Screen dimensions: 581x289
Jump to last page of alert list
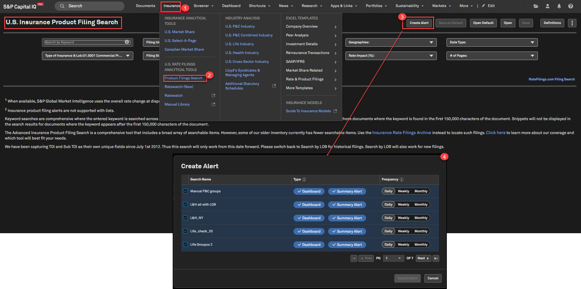436,258
